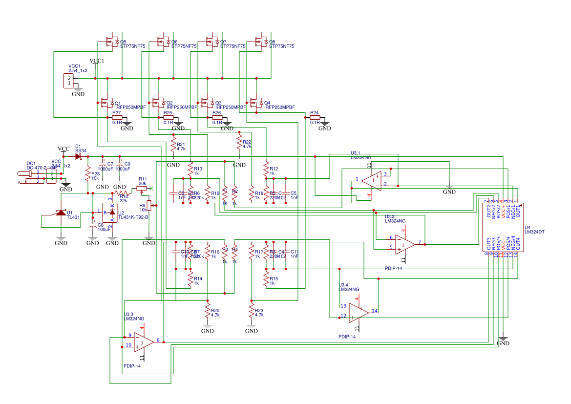Screen dimensions: 571x404
Task: Click the U3.1 op-amp triangle
Action: click(372, 181)
